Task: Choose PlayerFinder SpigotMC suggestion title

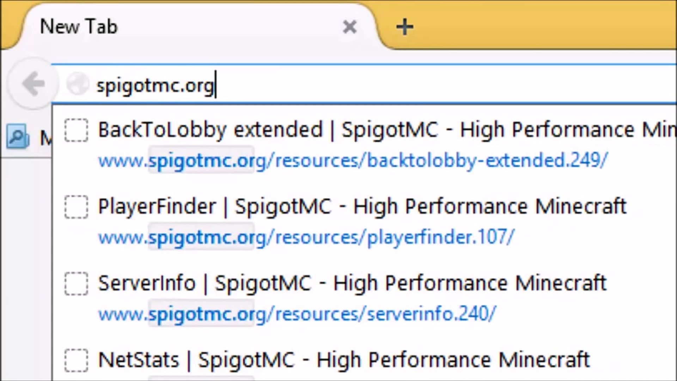Action: [362, 206]
